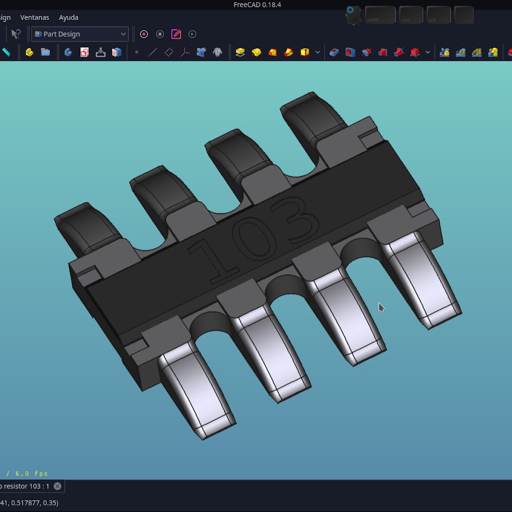Start macro recording with red record button

click(x=144, y=34)
